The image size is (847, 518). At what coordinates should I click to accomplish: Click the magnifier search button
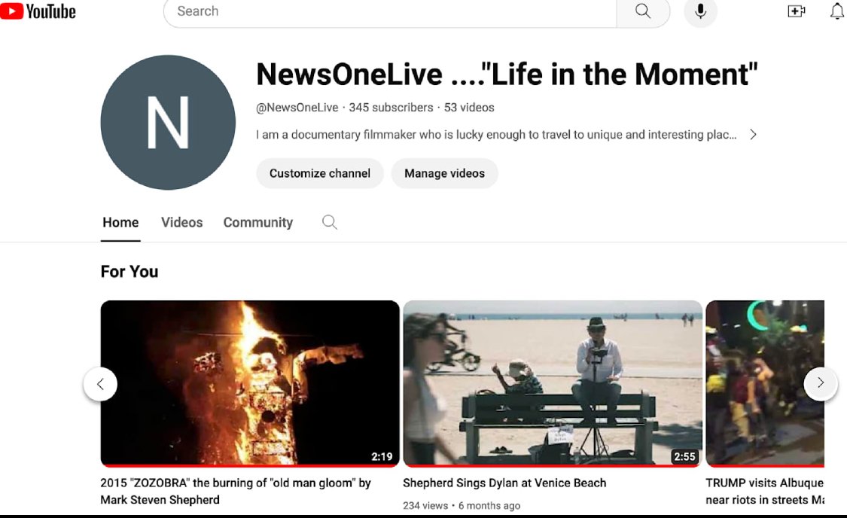tap(643, 11)
